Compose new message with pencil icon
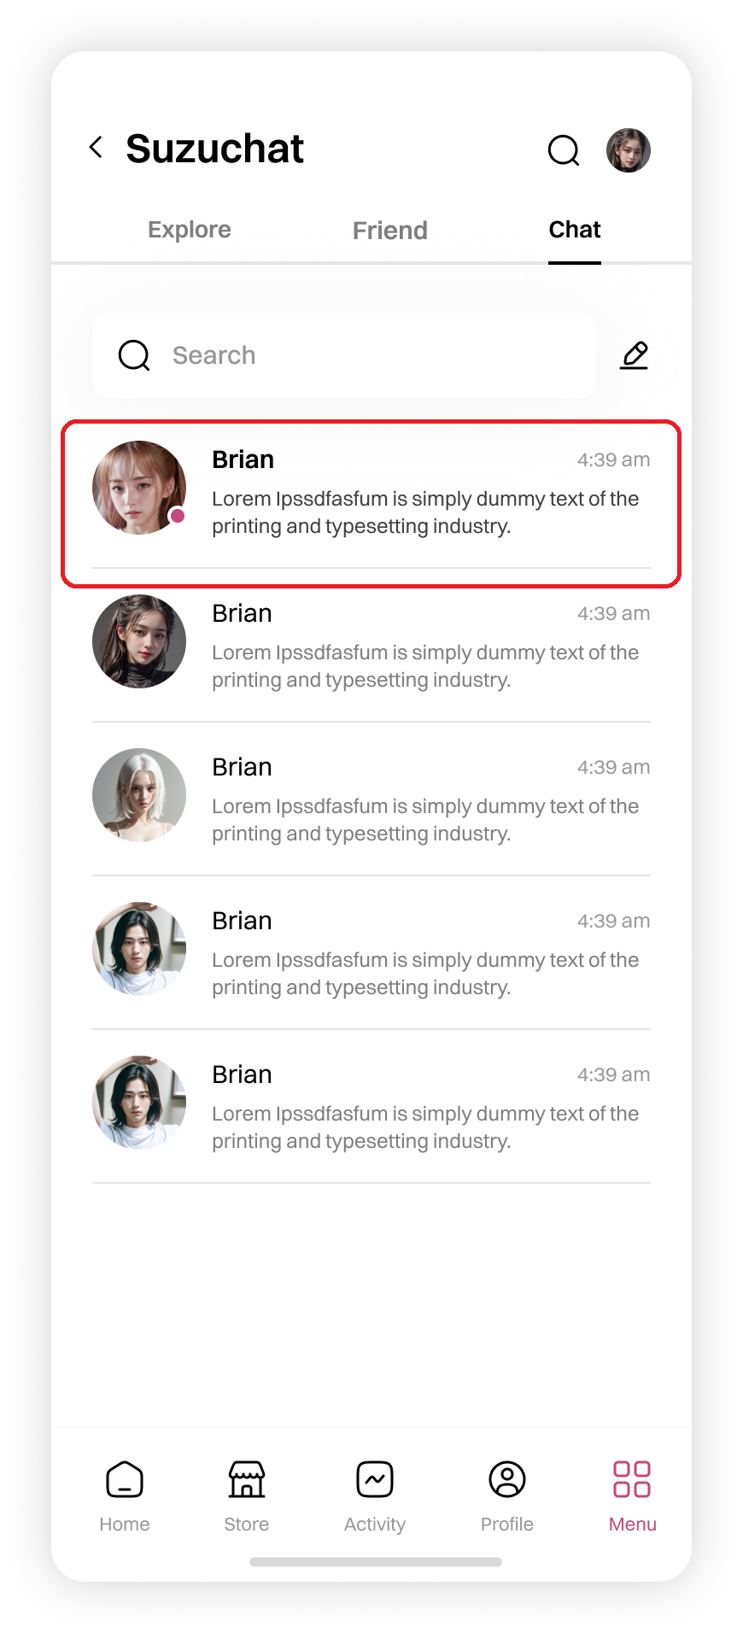Image resolution: width=743 pixels, height=1633 pixels. [634, 355]
